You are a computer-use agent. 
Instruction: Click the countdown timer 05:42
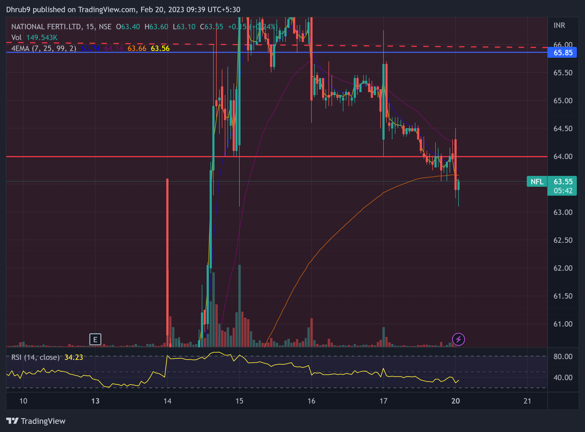click(563, 191)
